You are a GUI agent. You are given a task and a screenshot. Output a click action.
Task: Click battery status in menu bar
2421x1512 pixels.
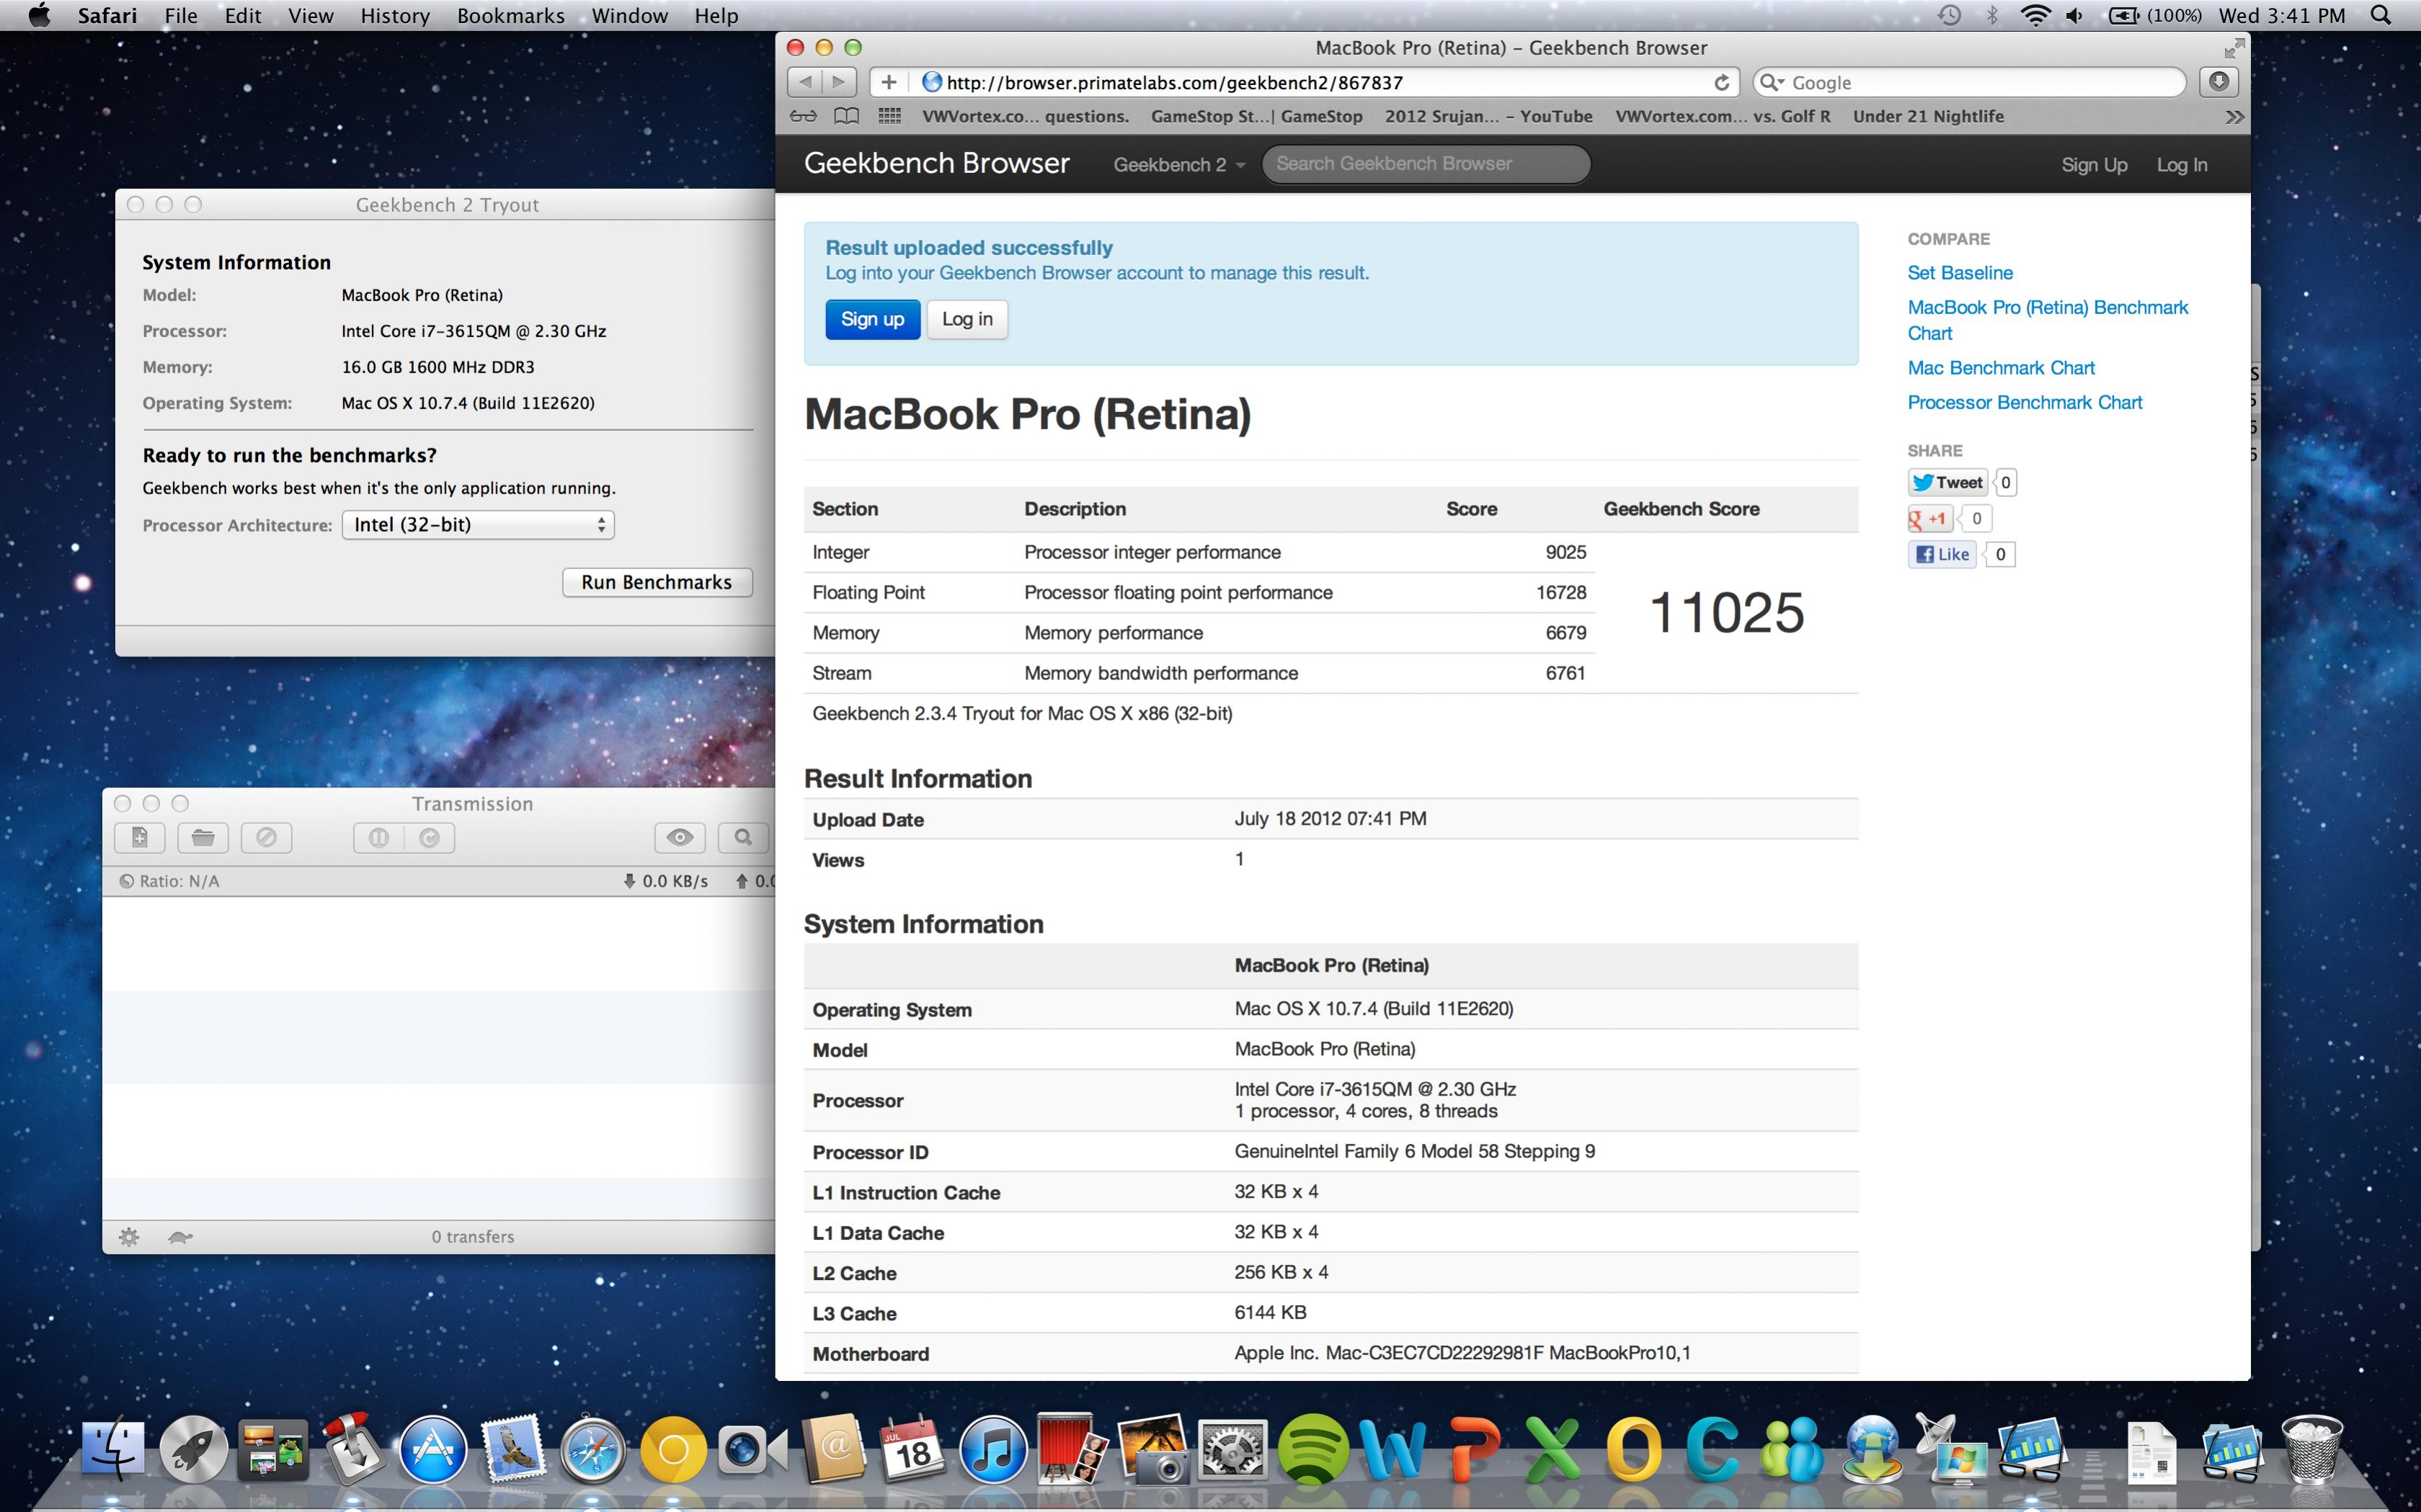[2155, 15]
